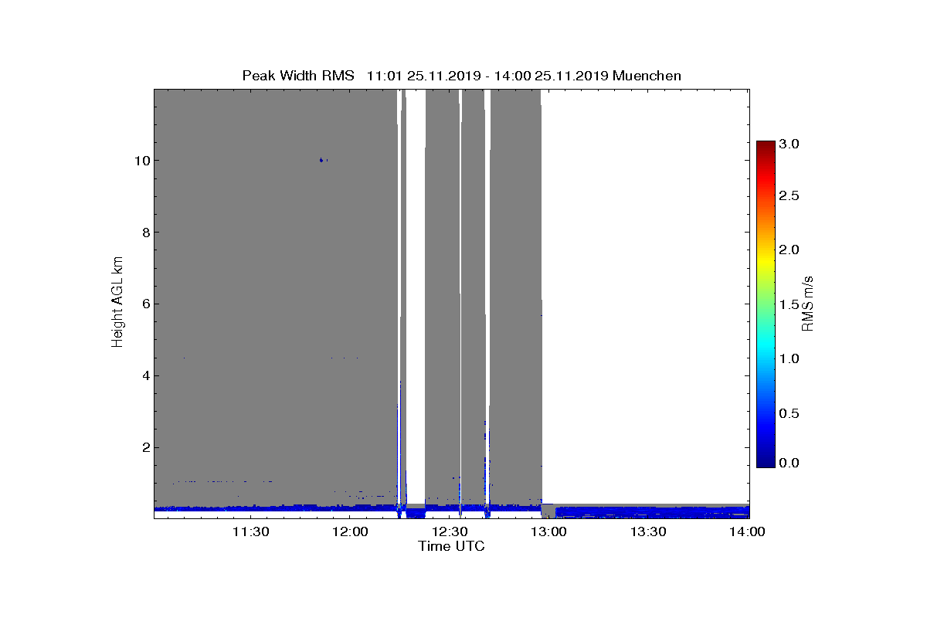This screenshot has width=927, height=618.
Task: Click the height tick label 8
Action: [x=145, y=233]
